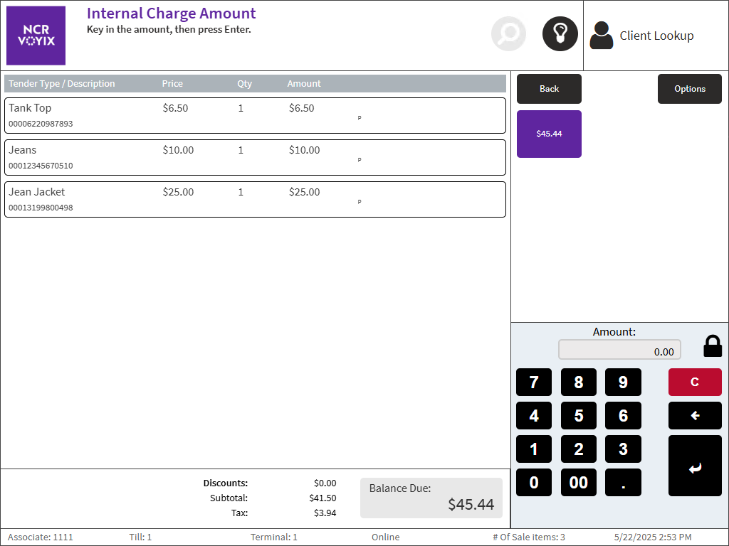Select the $45.44 quick amount button

pos(549,134)
